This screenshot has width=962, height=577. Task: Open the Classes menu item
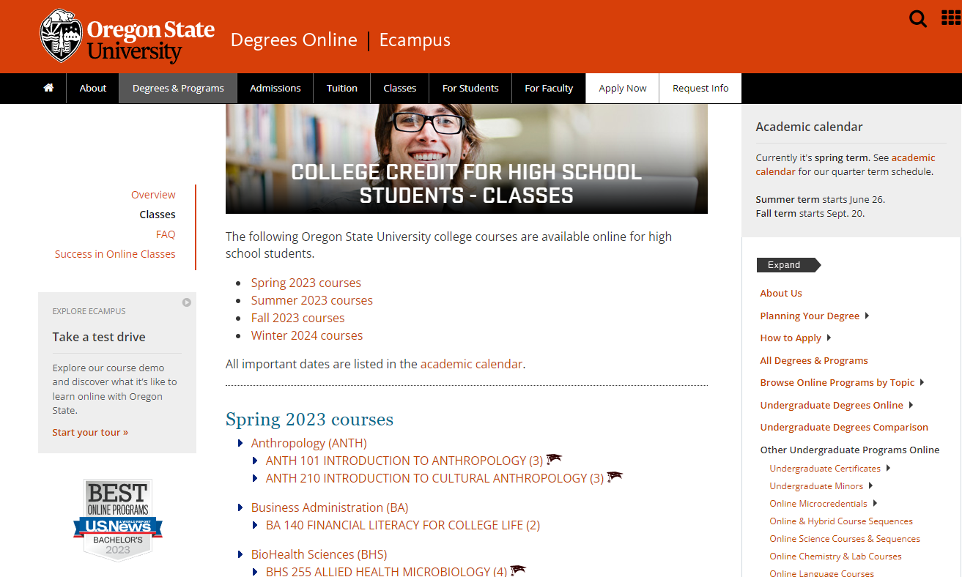pyautogui.click(x=400, y=88)
